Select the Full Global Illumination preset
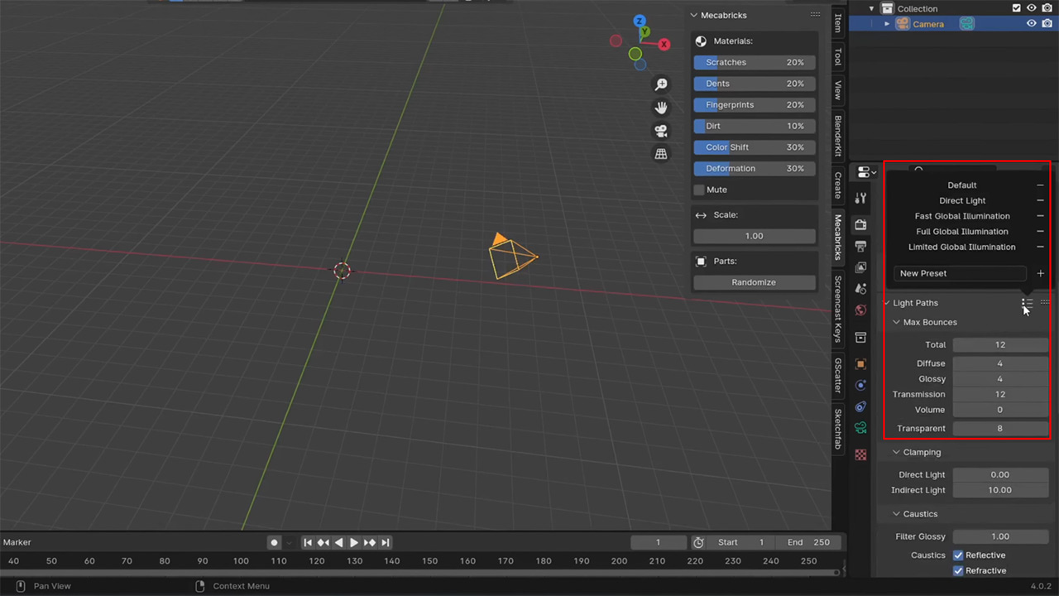 pyautogui.click(x=962, y=231)
